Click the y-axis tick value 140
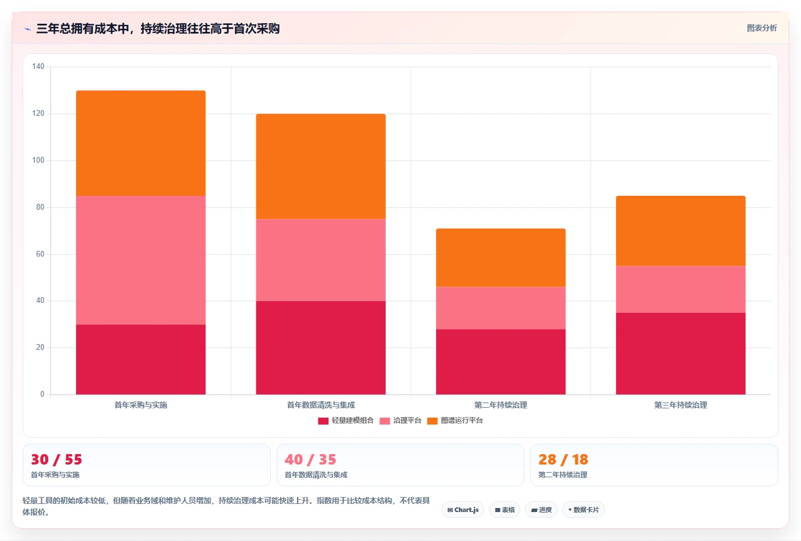The height and width of the screenshot is (541, 801). [38, 67]
